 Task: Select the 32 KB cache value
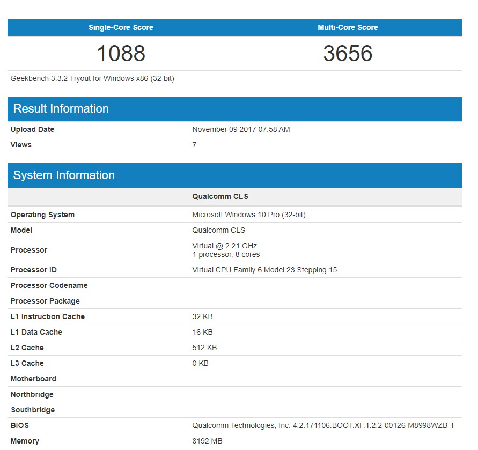(x=202, y=317)
